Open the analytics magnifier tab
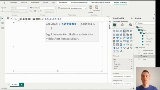The height and width of the screenshot is (90, 160). tap(130, 25)
